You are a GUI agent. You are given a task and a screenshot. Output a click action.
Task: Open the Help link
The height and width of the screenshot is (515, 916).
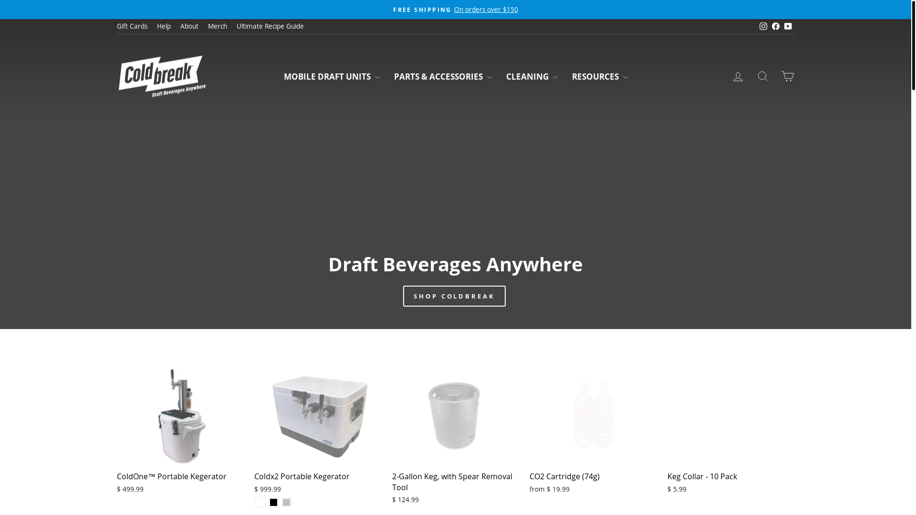164,26
